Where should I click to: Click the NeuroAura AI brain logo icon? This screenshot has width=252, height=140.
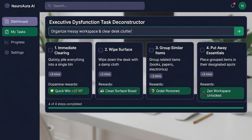tap(7, 6)
